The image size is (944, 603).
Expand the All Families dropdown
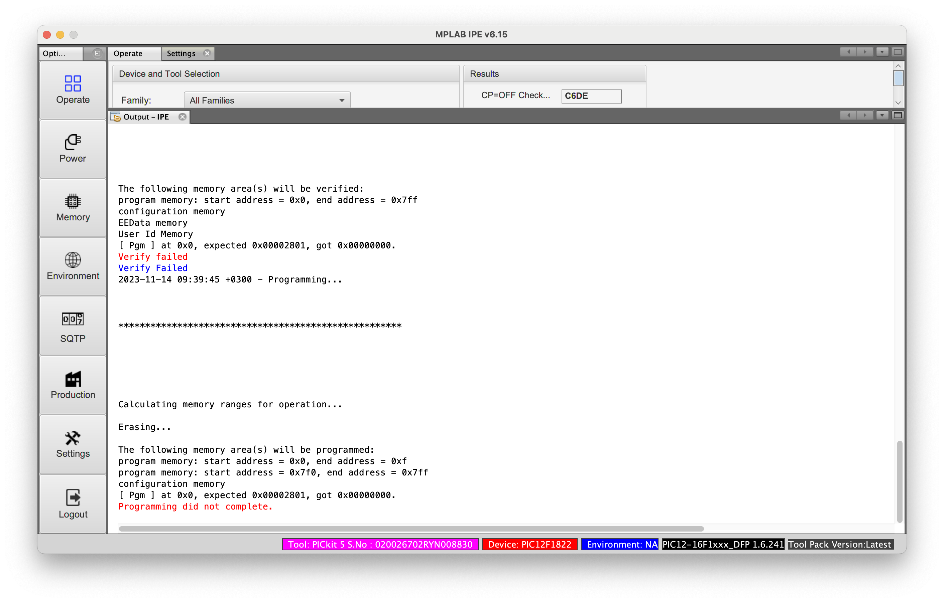(341, 100)
